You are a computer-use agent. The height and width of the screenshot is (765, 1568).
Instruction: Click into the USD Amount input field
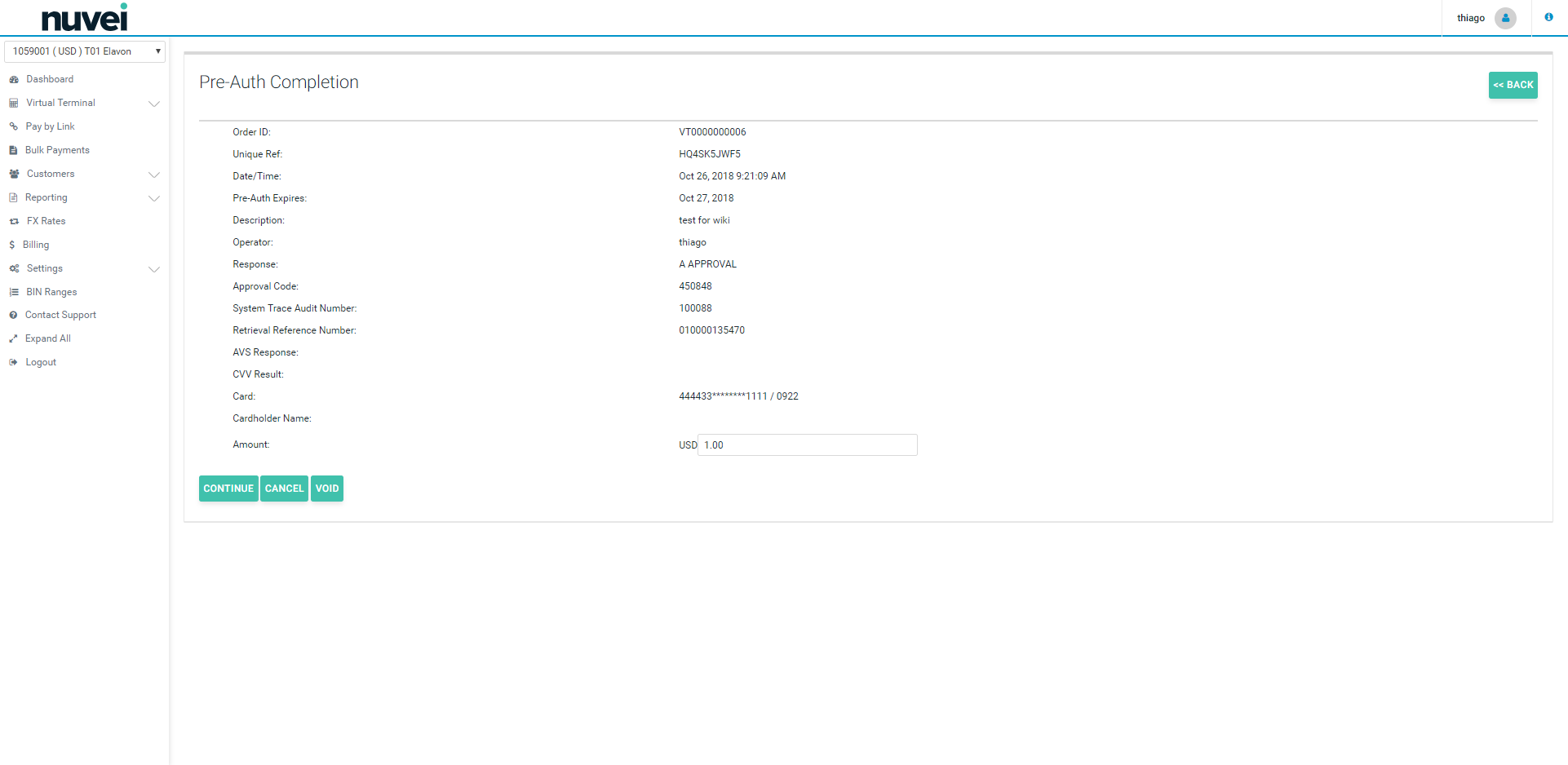[x=808, y=445]
